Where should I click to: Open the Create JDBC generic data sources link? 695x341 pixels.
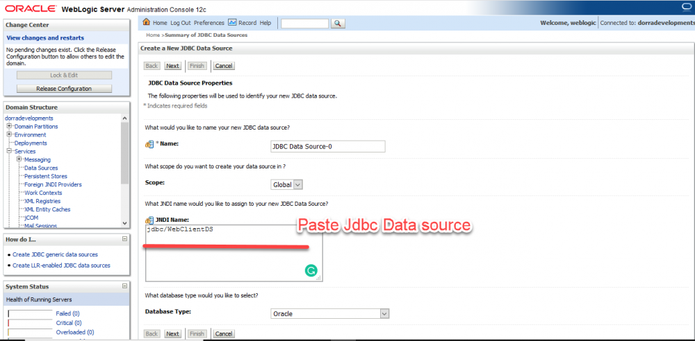[55, 254]
